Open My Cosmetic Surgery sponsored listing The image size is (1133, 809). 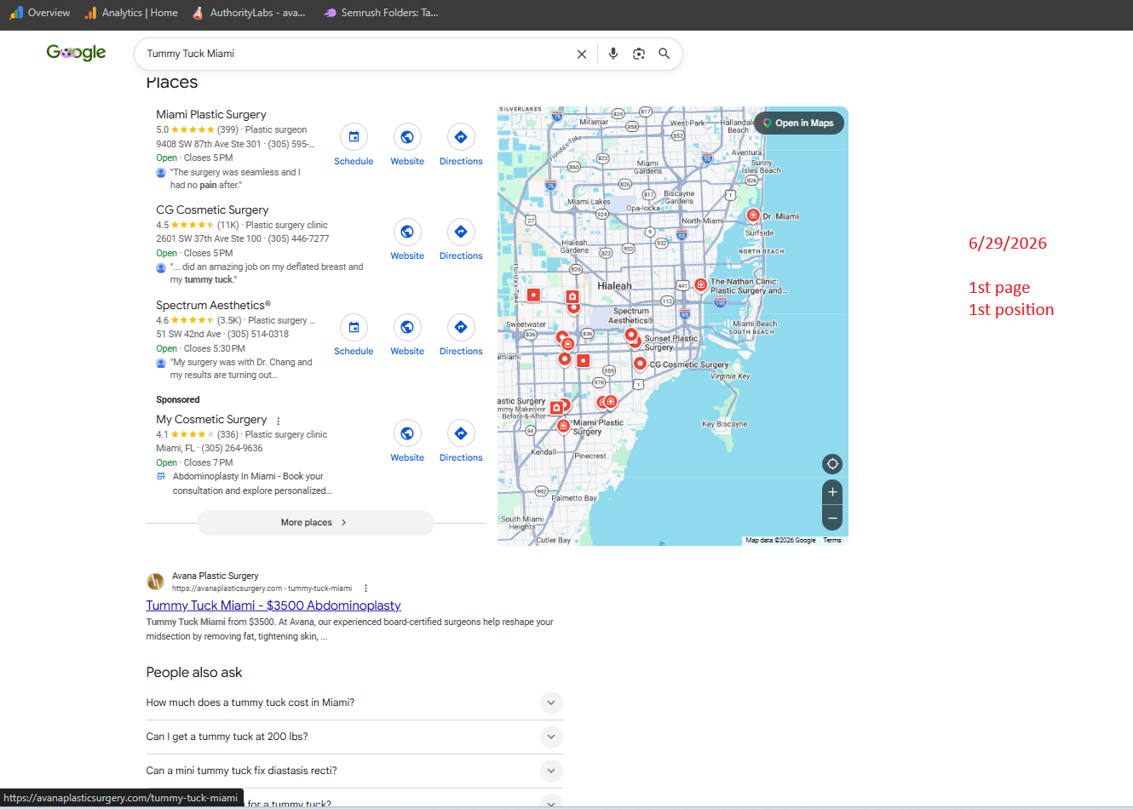(211, 419)
